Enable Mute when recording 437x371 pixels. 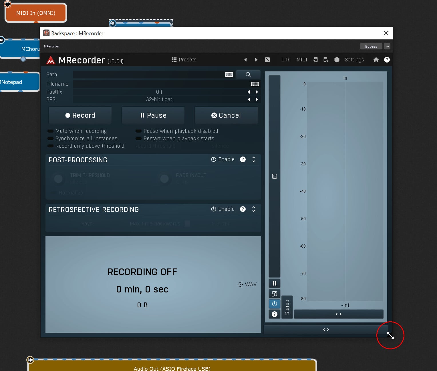tap(51, 131)
